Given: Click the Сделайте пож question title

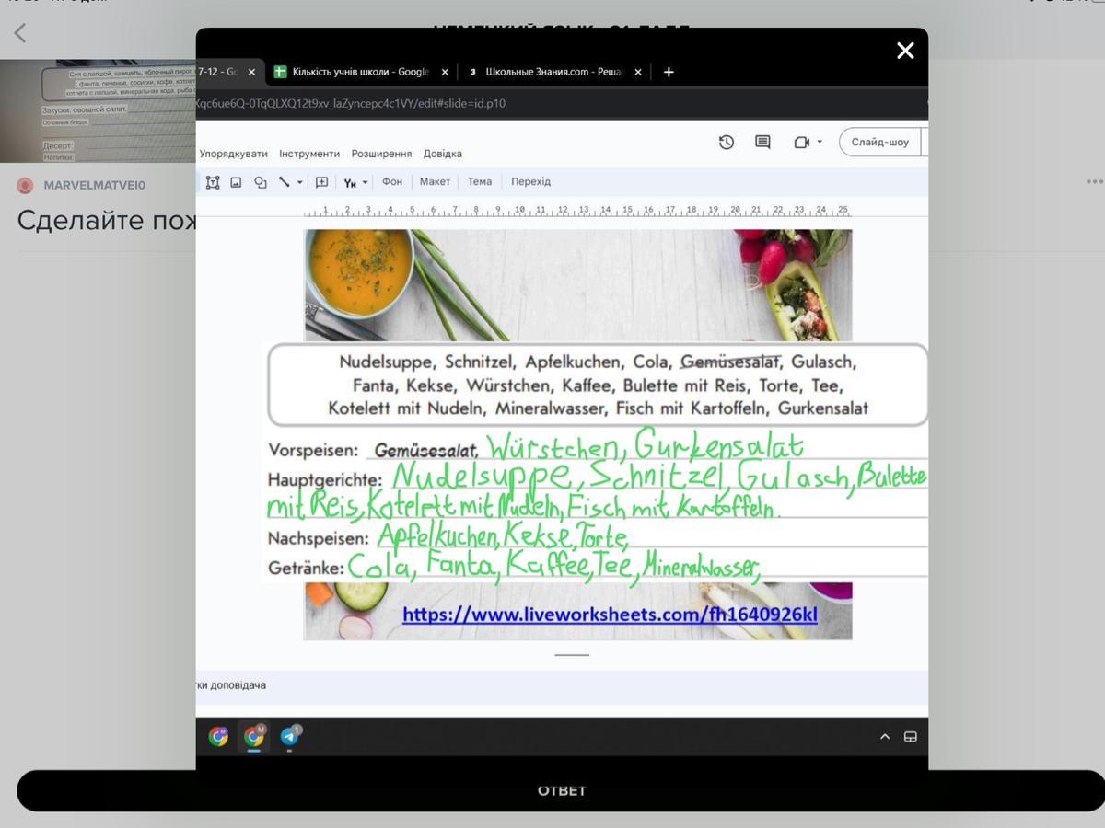Looking at the screenshot, I should click(x=106, y=220).
